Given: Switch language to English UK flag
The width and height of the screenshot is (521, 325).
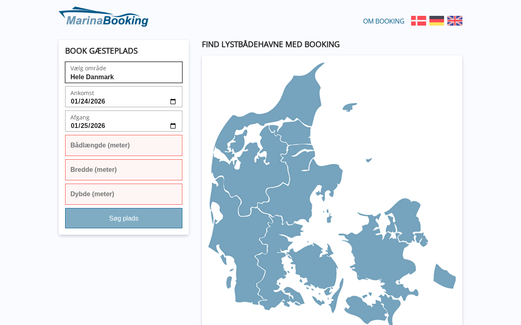Looking at the screenshot, I should (455, 21).
